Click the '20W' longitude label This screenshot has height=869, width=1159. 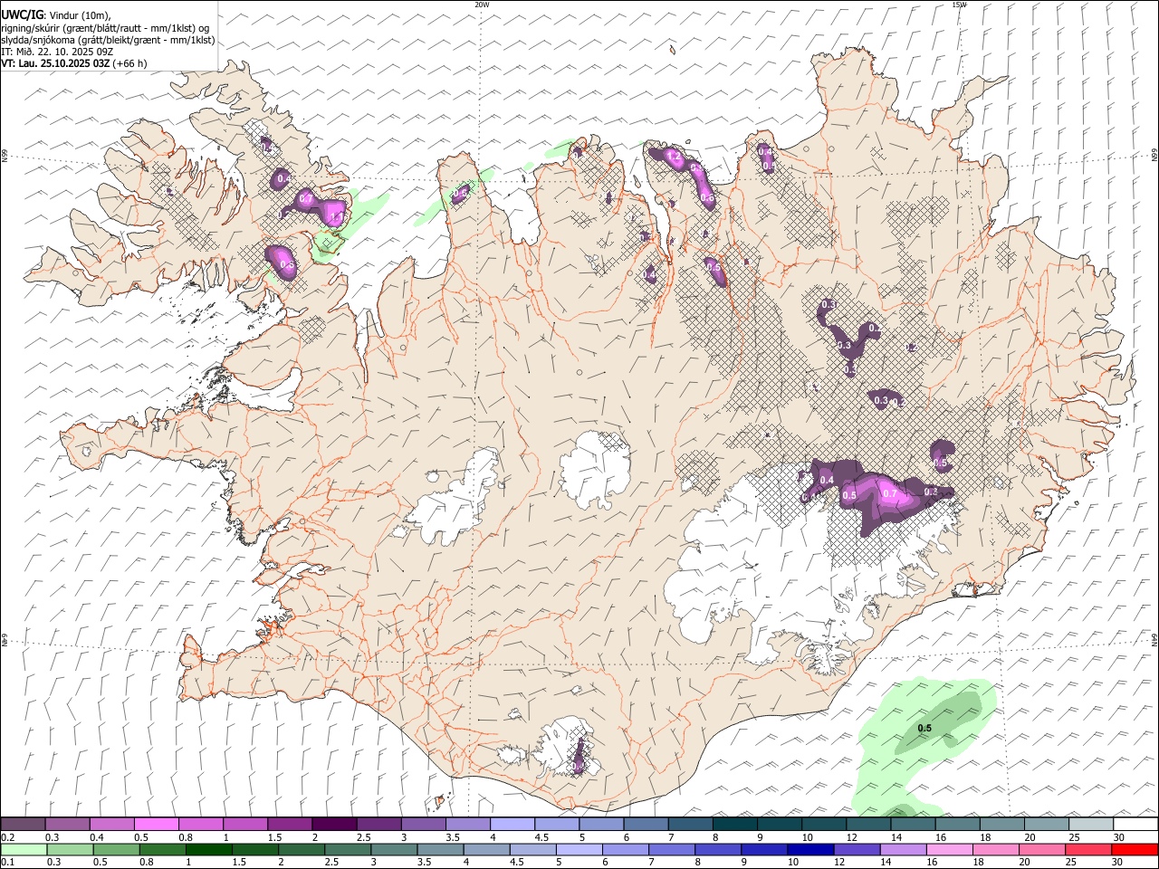(482, 5)
